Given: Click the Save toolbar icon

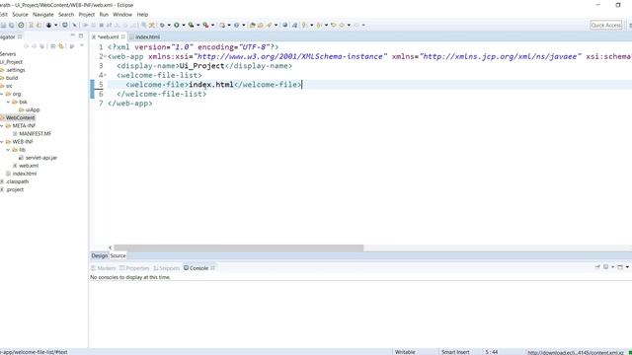Looking at the screenshot, I should coord(4,25).
